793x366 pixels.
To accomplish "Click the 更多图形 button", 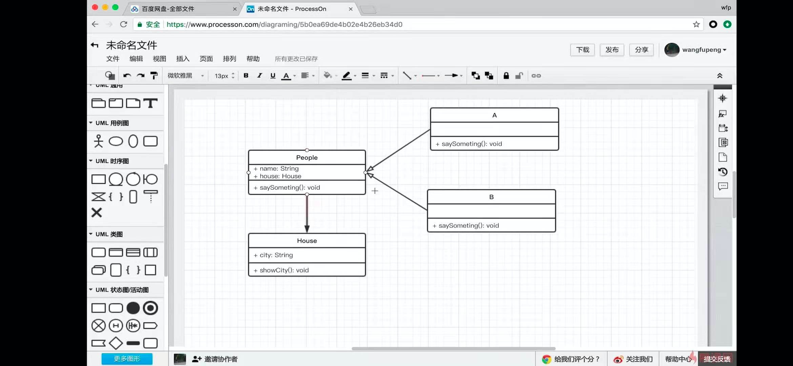I will pyautogui.click(x=127, y=359).
